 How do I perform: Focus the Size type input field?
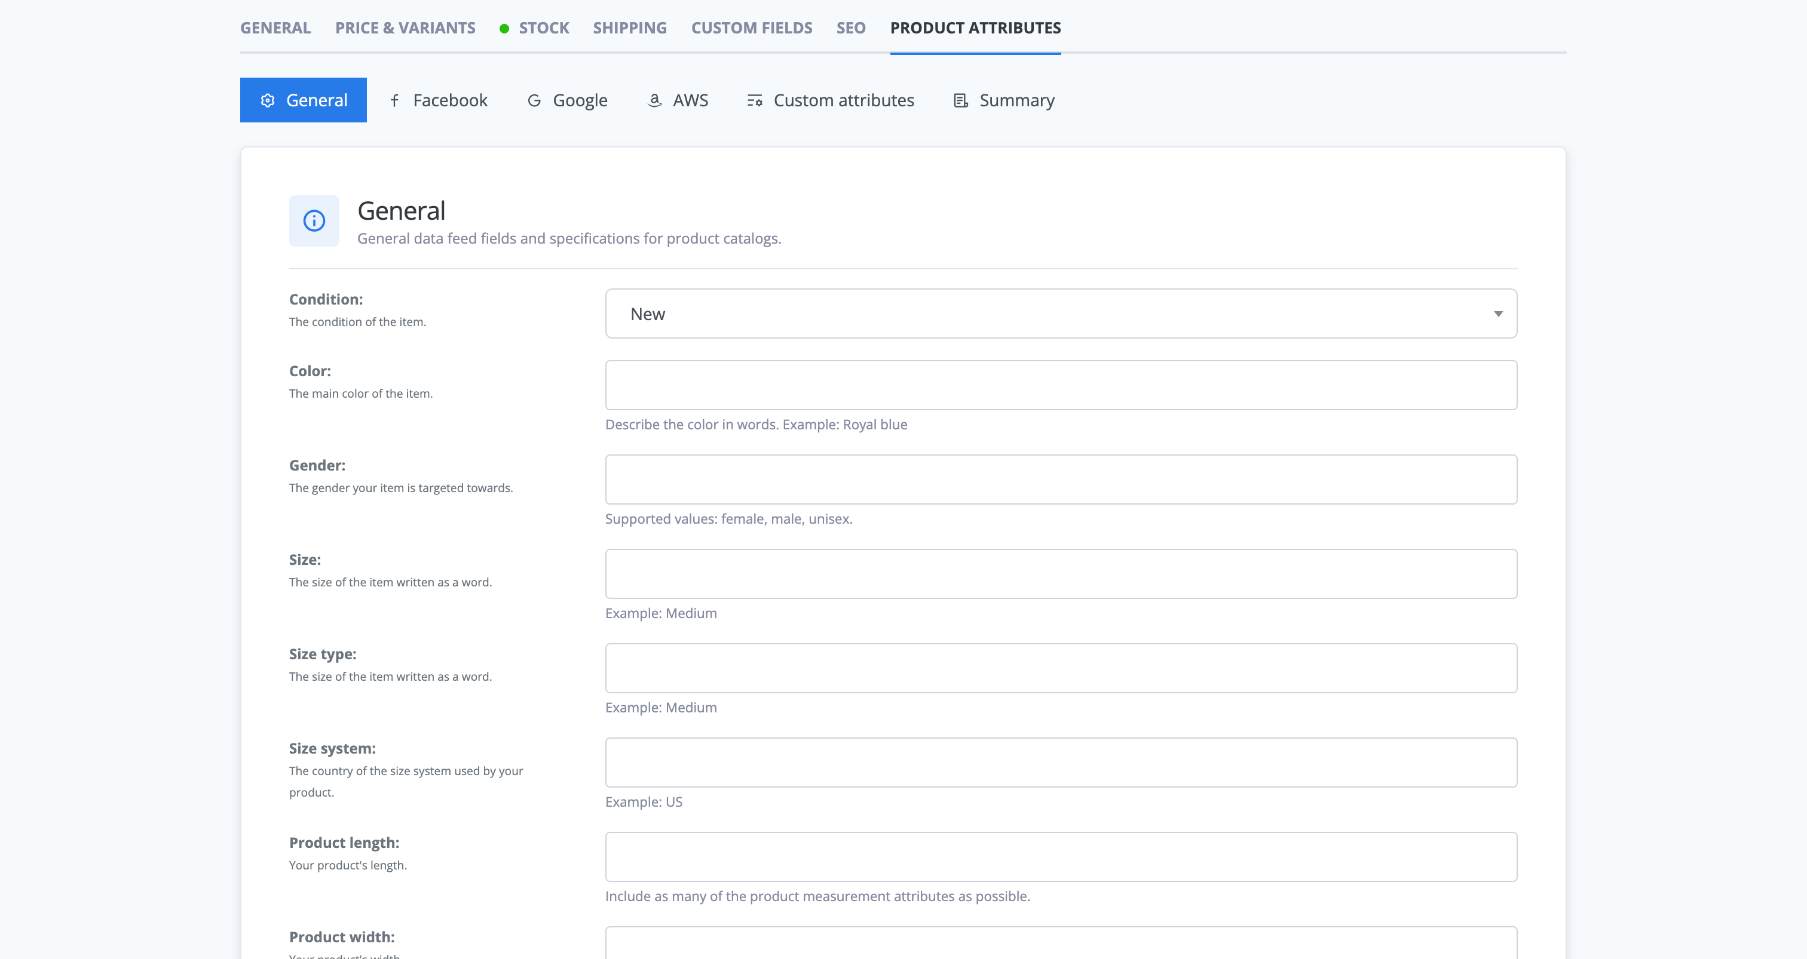(1061, 668)
